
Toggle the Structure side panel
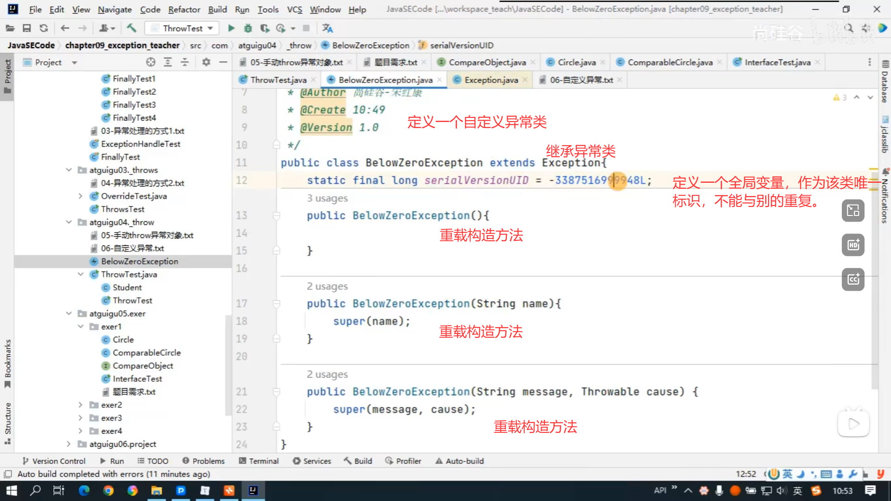[7, 423]
